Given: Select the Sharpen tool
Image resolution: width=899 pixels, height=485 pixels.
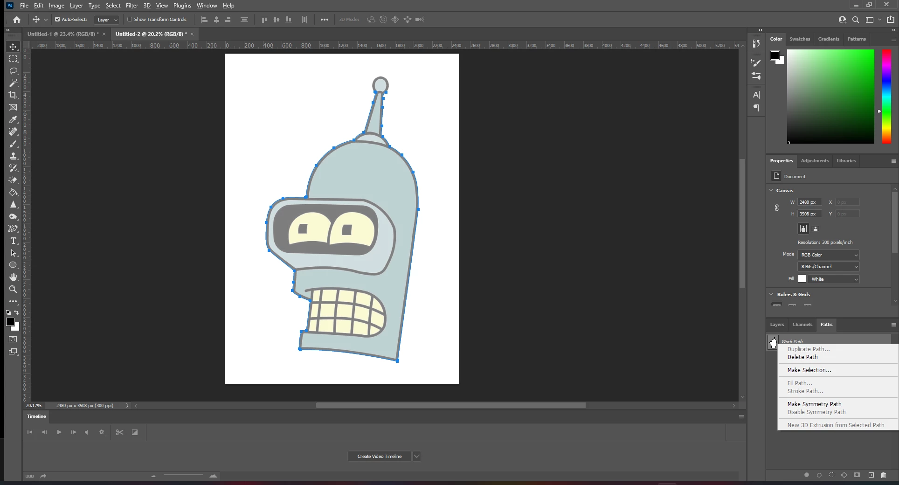Looking at the screenshot, I should click(x=13, y=204).
